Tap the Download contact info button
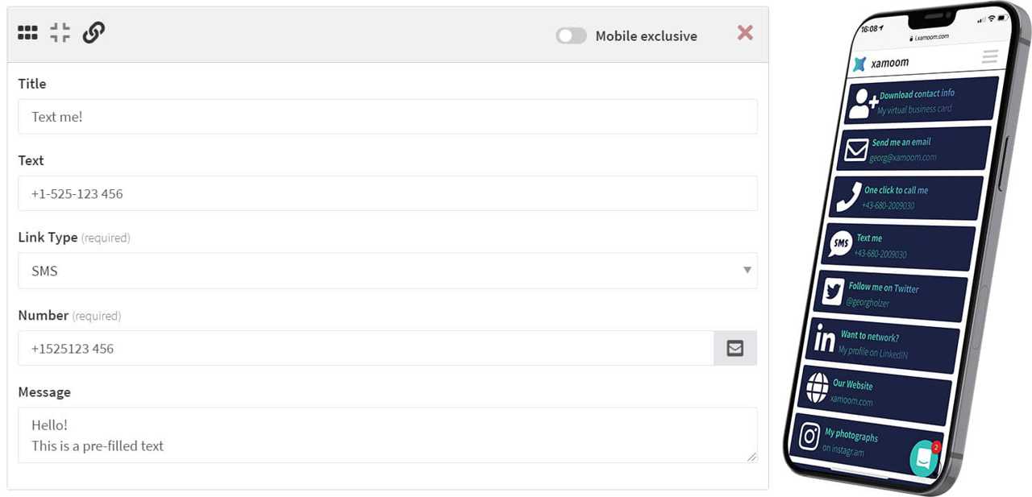This screenshot has width=1032, height=497. (x=922, y=101)
